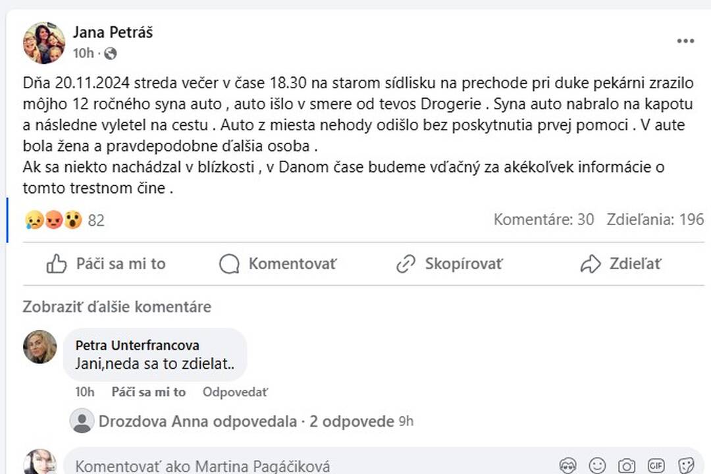Show the Komentáre: 30 count

pyautogui.click(x=543, y=219)
